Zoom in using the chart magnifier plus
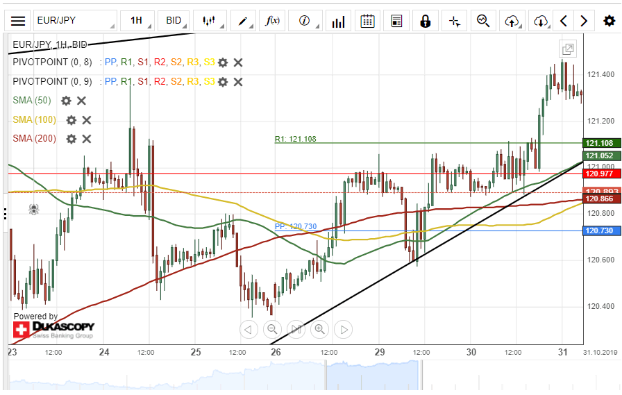 pos(319,329)
